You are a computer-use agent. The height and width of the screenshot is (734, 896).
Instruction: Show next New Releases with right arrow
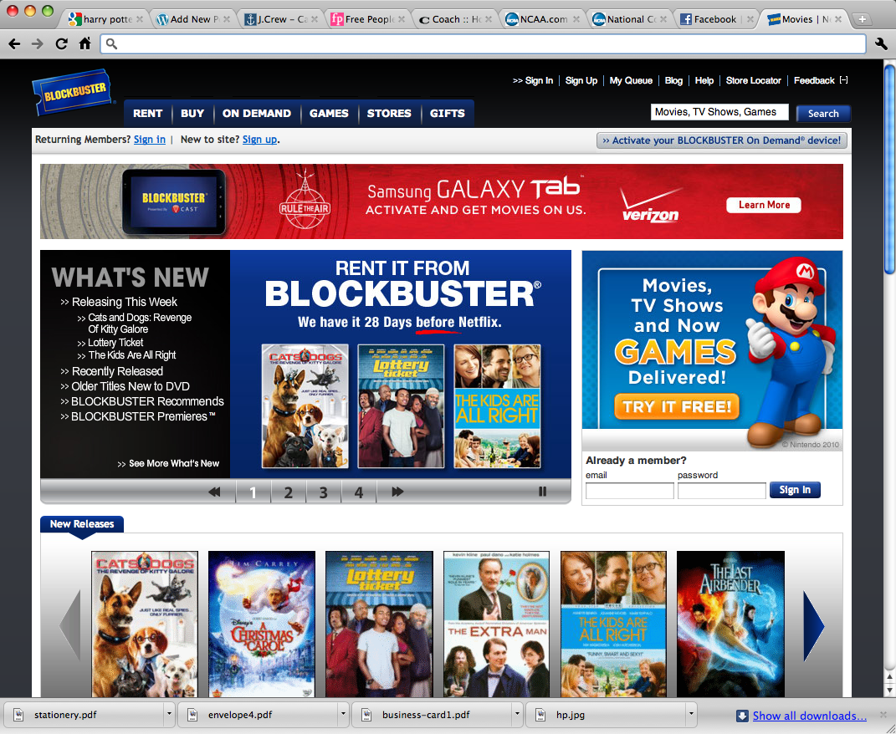813,627
